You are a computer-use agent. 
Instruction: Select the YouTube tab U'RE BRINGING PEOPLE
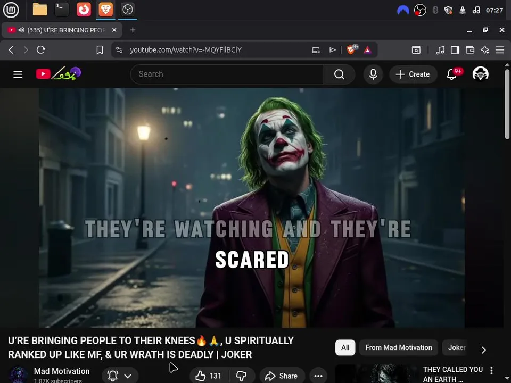(62, 30)
